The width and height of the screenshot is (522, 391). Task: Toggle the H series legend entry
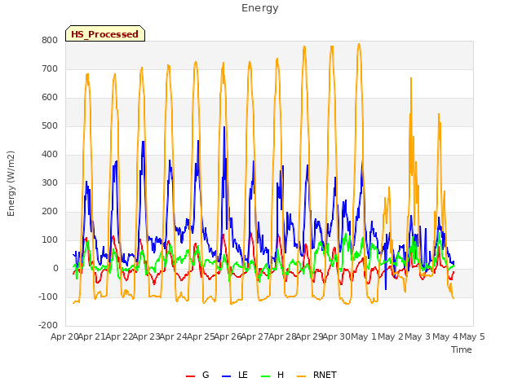pyautogui.click(x=272, y=375)
